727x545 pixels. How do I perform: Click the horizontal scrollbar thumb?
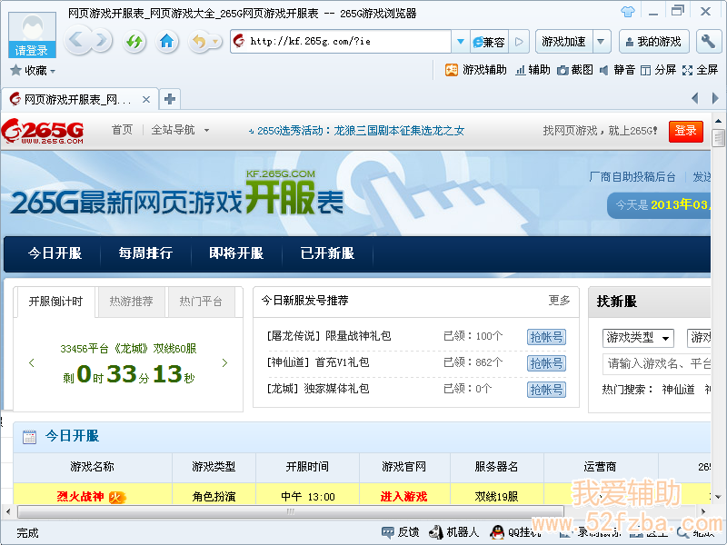(291, 511)
